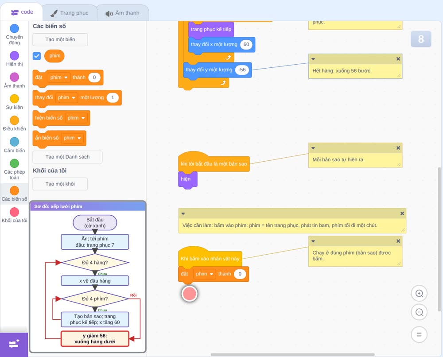443x357 pixels.
Task: Zoom in the workspace with the magnifier-plus icon
Action: point(419,294)
